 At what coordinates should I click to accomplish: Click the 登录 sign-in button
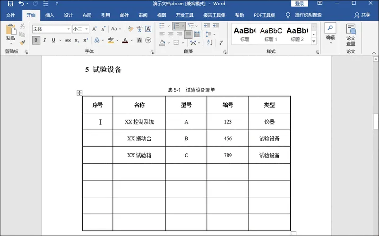pyautogui.click(x=300, y=4)
